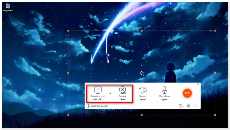
Task: Expand the hamburger menu dropdown
Action: [x=196, y=106]
